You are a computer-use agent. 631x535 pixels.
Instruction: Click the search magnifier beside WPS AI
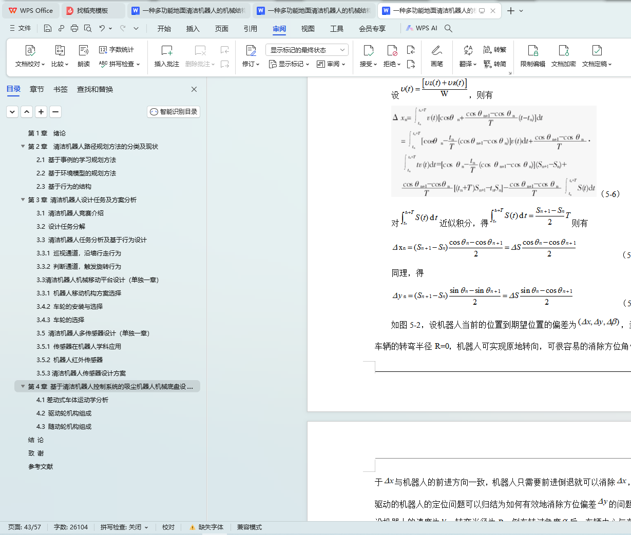coord(448,28)
